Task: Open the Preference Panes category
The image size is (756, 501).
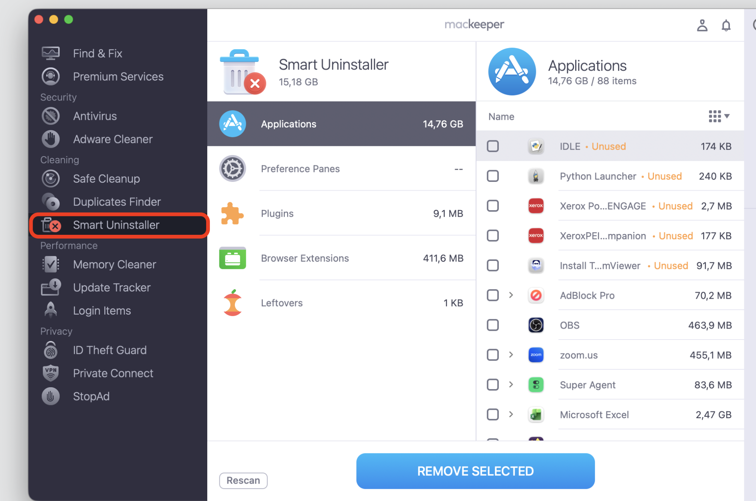Action: point(342,169)
